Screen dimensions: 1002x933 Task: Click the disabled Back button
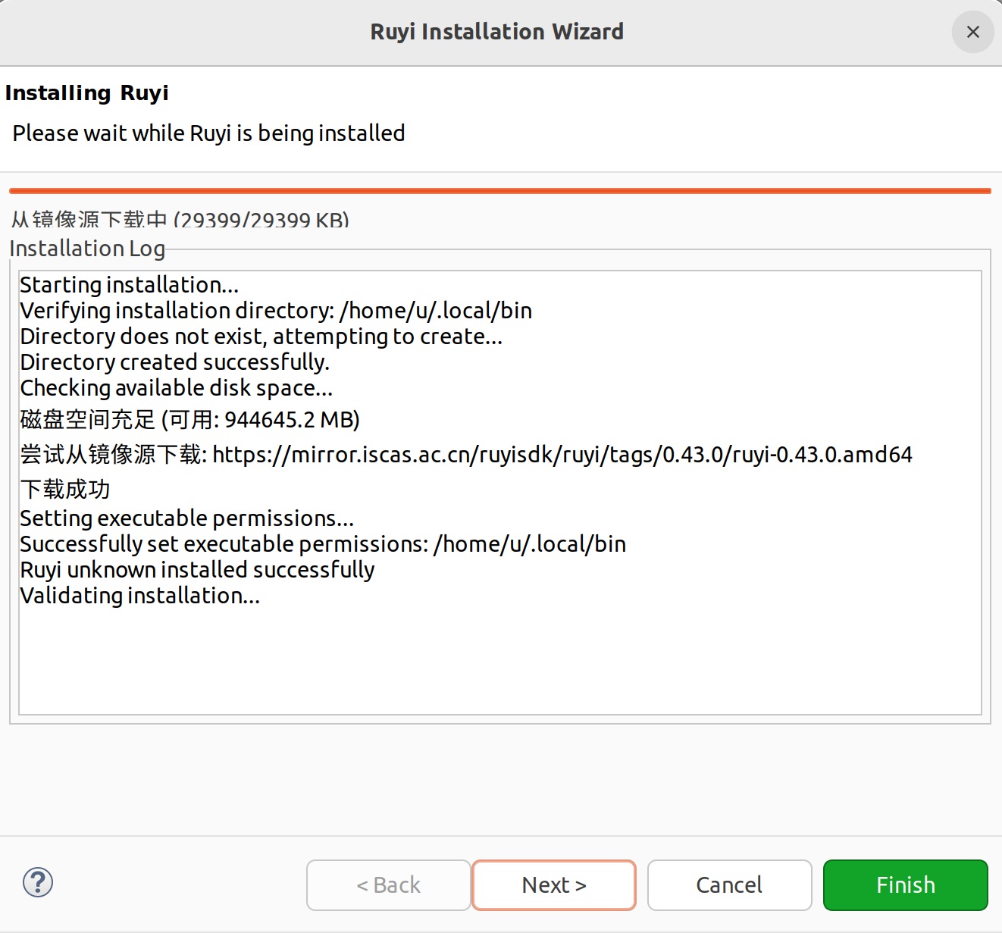click(x=388, y=884)
